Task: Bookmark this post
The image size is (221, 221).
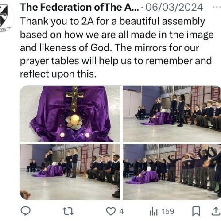Action: 196,211
